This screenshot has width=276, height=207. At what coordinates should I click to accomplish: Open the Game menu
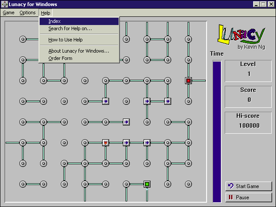(x=9, y=13)
